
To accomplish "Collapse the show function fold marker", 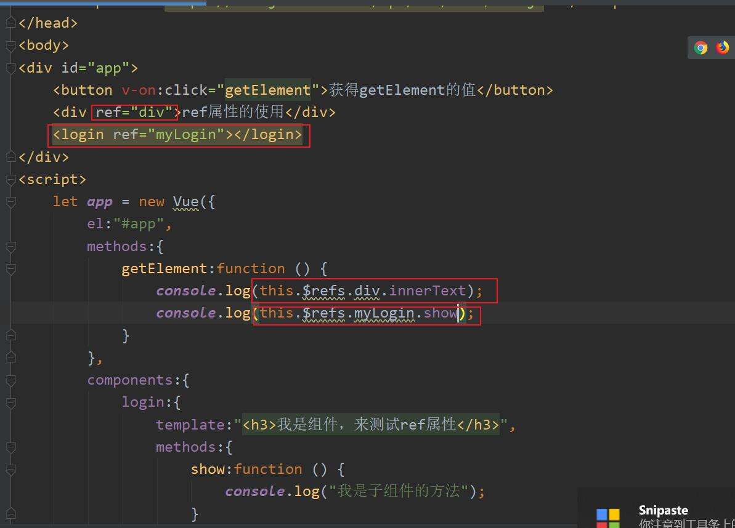I will (10, 470).
